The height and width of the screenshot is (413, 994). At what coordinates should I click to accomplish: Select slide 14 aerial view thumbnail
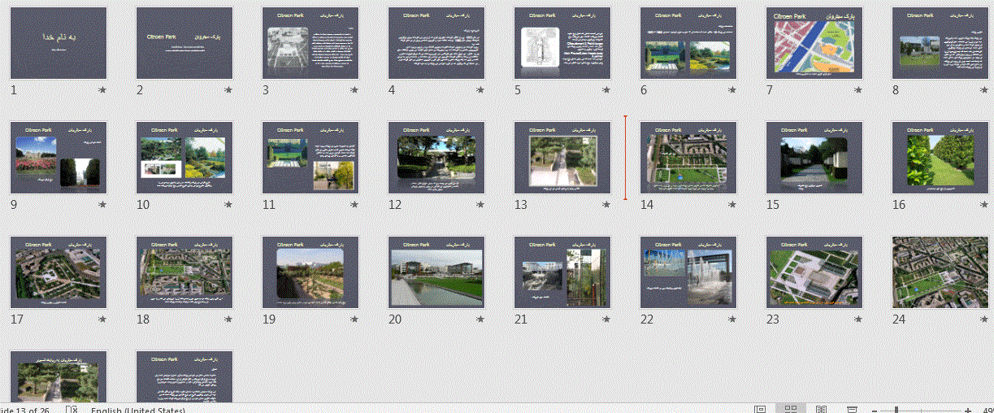tap(688, 158)
